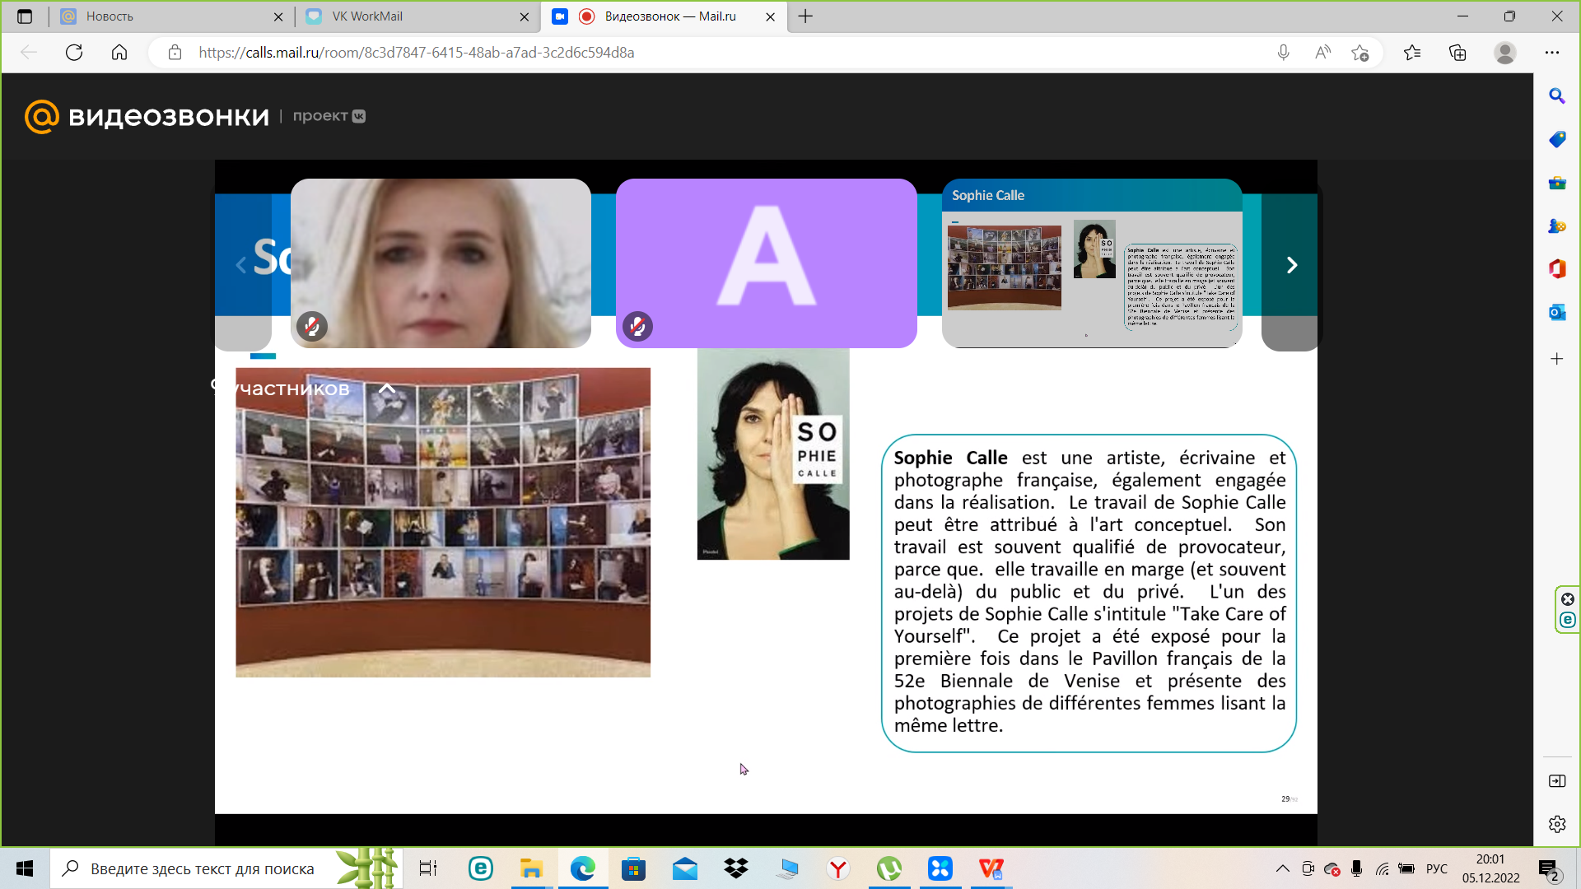Click the back navigation arrow
This screenshot has height=889, width=1581.
29,53
